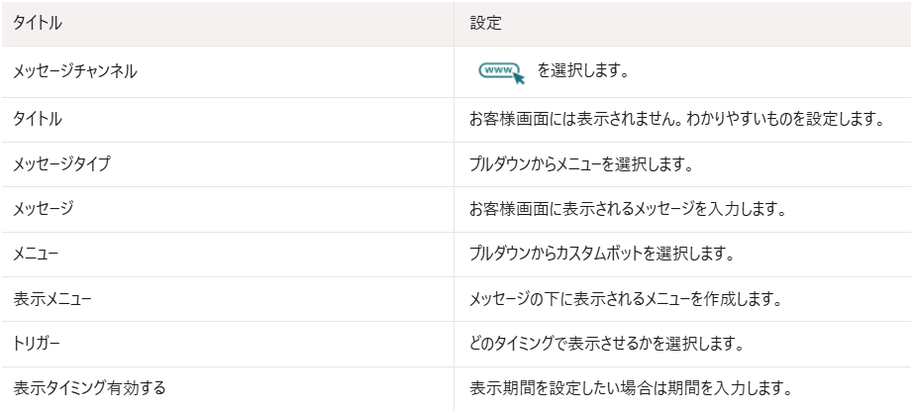Select the タイトル row label under header
Image resolution: width=913 pixels, height=414 pixels.
pos(38,120)
